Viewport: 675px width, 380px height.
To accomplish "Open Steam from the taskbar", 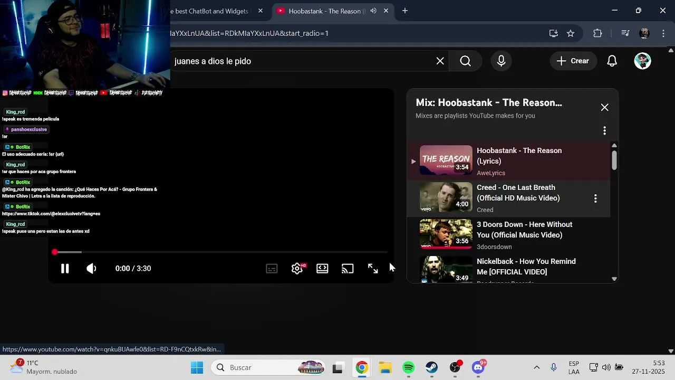I will (x=432, y=368).
